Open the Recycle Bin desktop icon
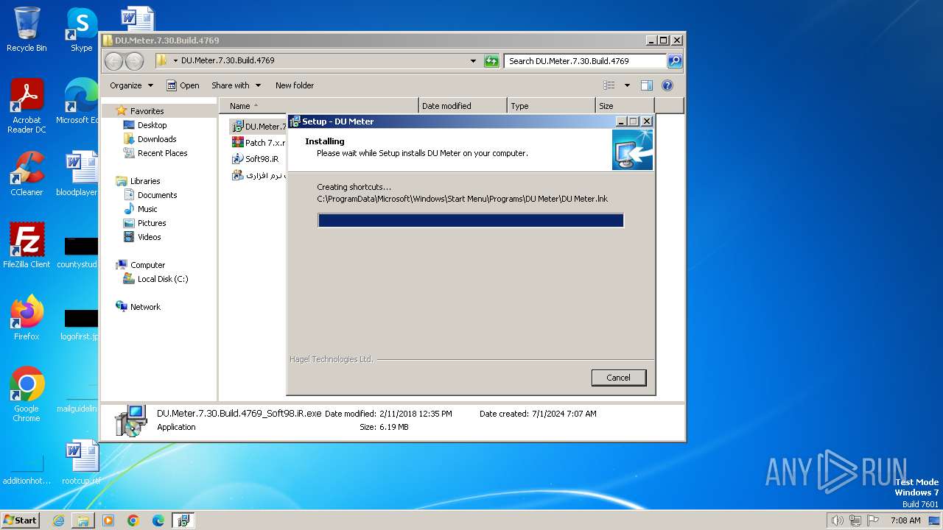 [27, 29]
